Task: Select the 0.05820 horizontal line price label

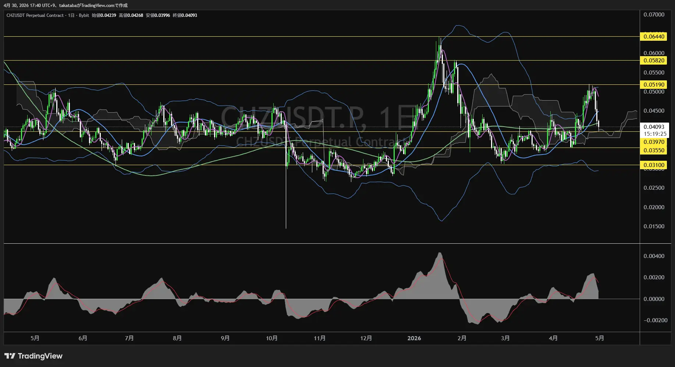Action: pyautogui.click(x=654, y=61)
